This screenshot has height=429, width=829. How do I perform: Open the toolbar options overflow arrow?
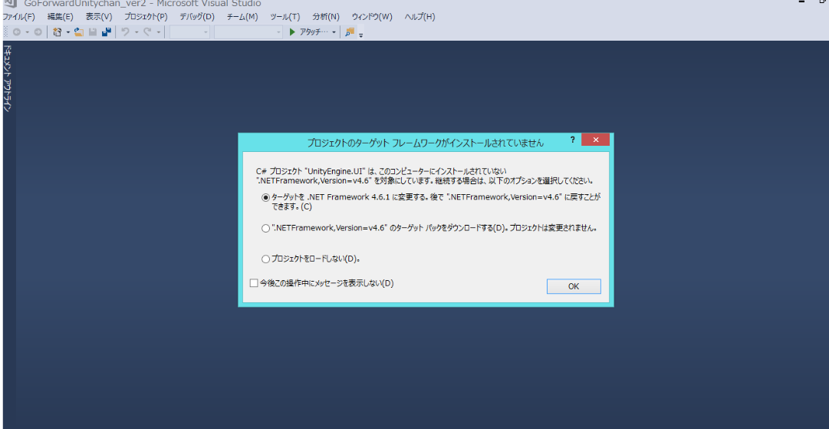(361, 35)
